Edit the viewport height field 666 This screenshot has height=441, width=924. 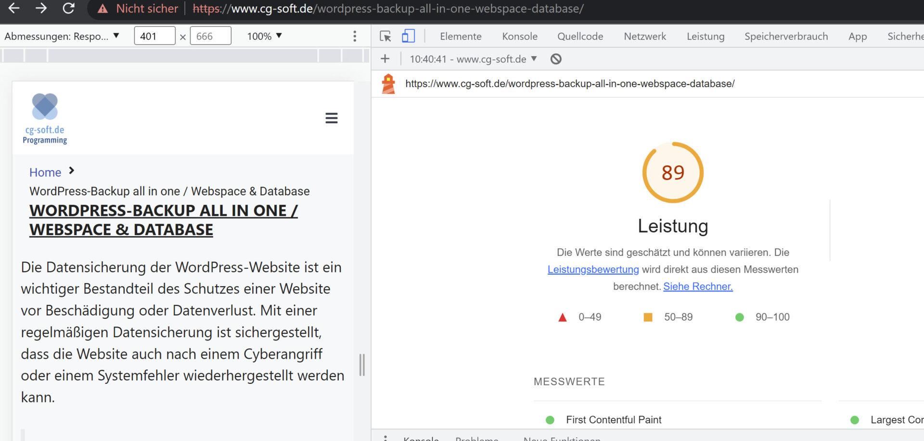pos(210,36)
